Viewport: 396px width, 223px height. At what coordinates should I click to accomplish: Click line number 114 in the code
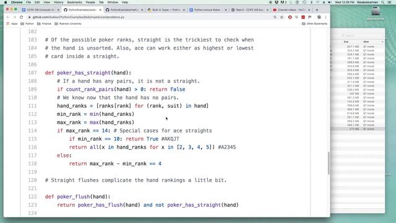click(x=32, y=131)
